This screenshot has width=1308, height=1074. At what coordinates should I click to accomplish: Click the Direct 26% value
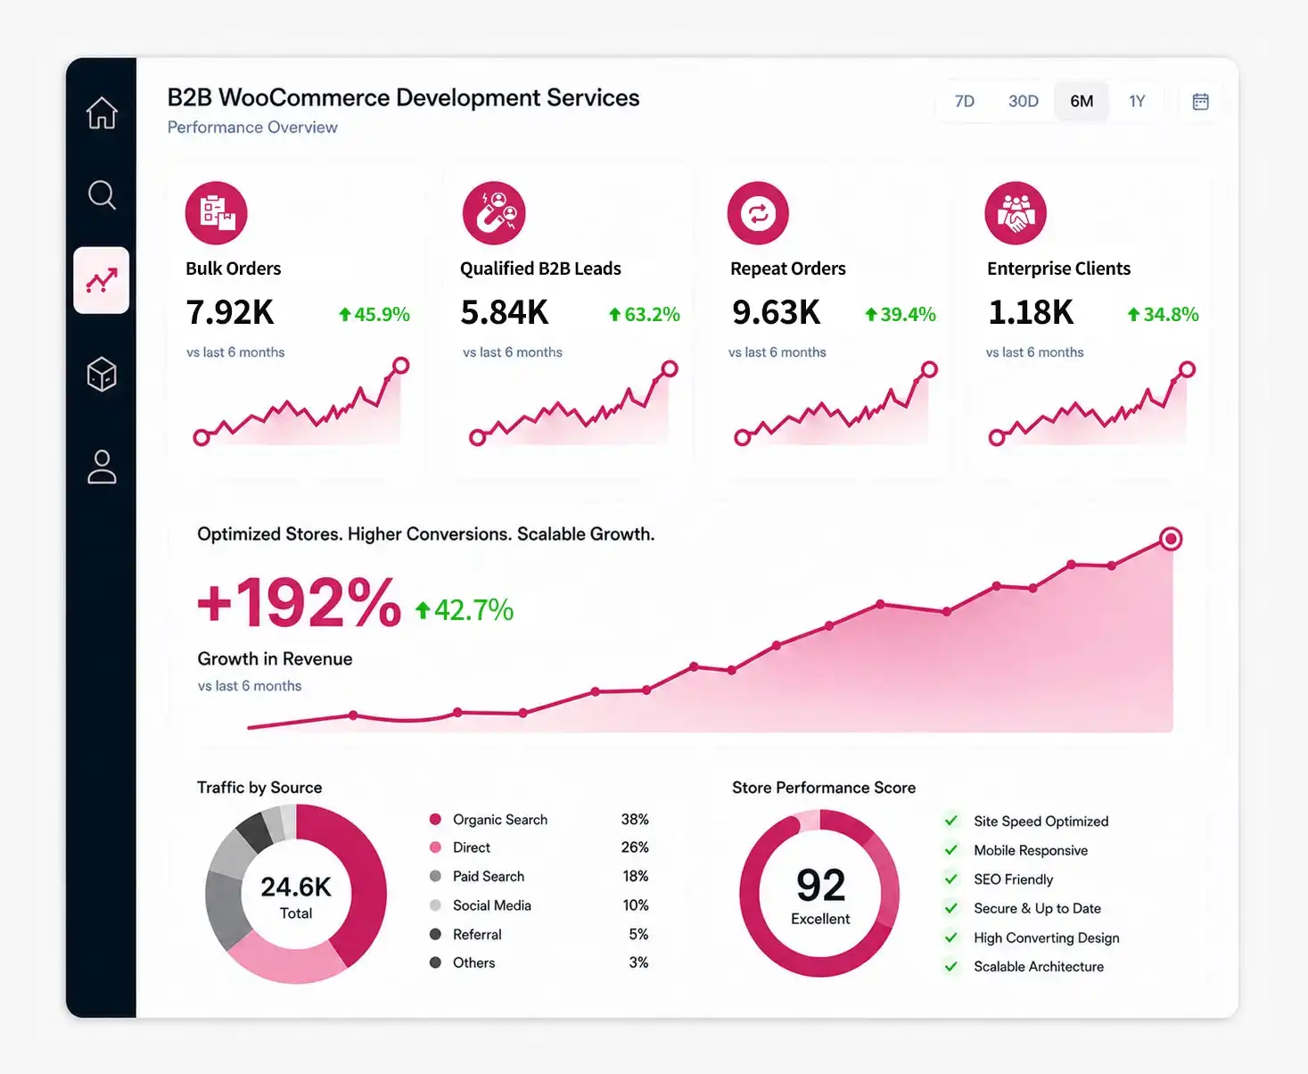[635, 847]
